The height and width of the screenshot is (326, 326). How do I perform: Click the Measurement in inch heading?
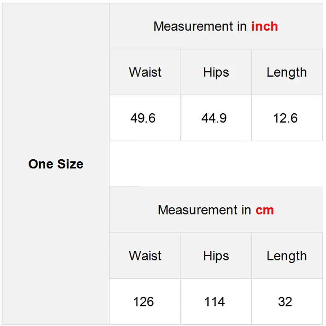pyautogui.click(x=216, y=26)
